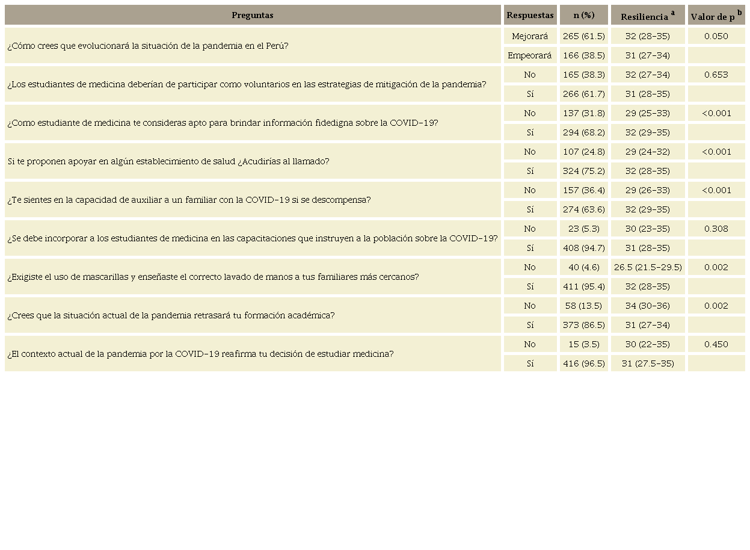The height and width of the screenshot is (550, 750).
Task: Open footnote superscript b beside Valor de p
Action: [739, 13]
